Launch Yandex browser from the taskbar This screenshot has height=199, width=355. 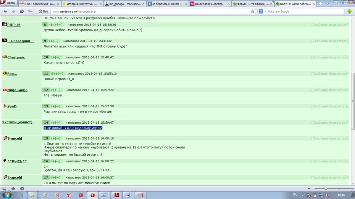pos(68,195)
